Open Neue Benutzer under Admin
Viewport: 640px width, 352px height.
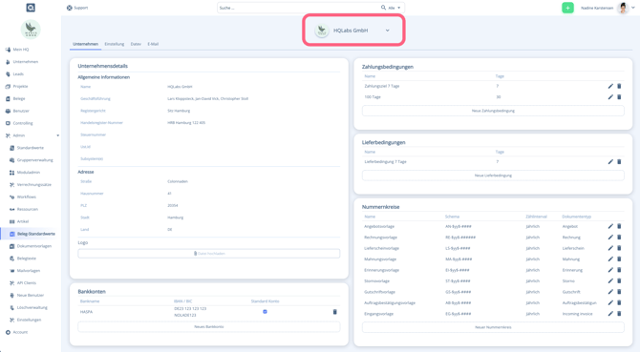pos(31,295)
